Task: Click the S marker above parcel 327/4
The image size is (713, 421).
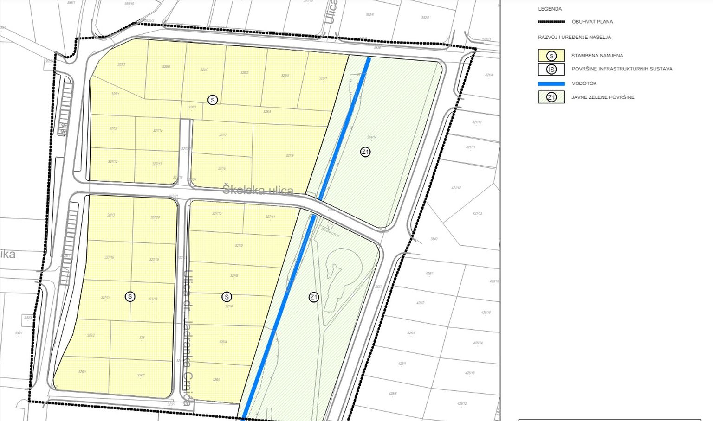Action: click(x=227, y=297)
